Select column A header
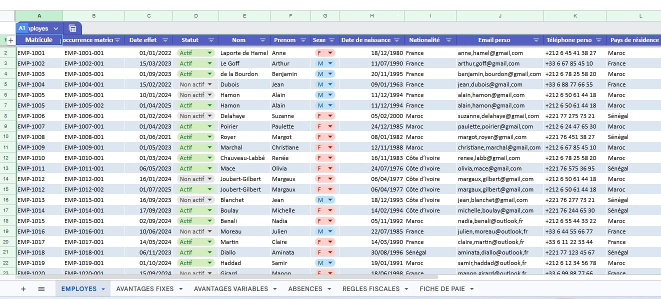Screen dimensions: 661x299 39,16
